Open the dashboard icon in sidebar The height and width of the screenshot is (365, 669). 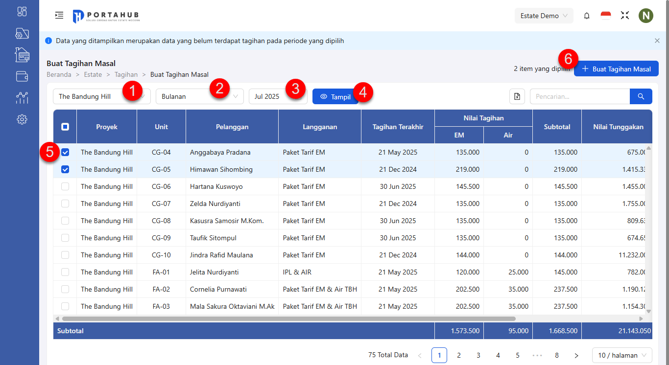[22, 12]
